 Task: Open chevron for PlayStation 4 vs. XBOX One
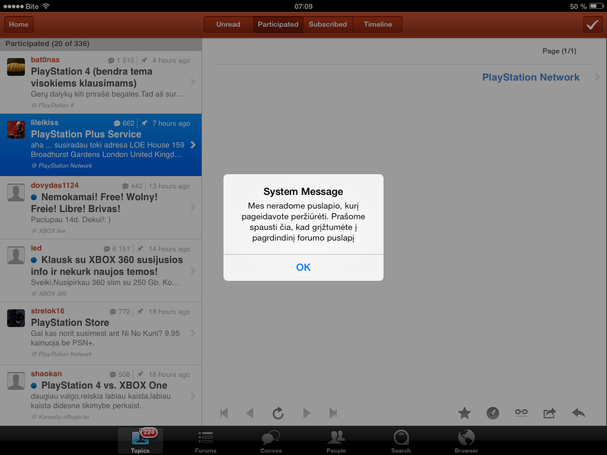(x=193, y=396)
